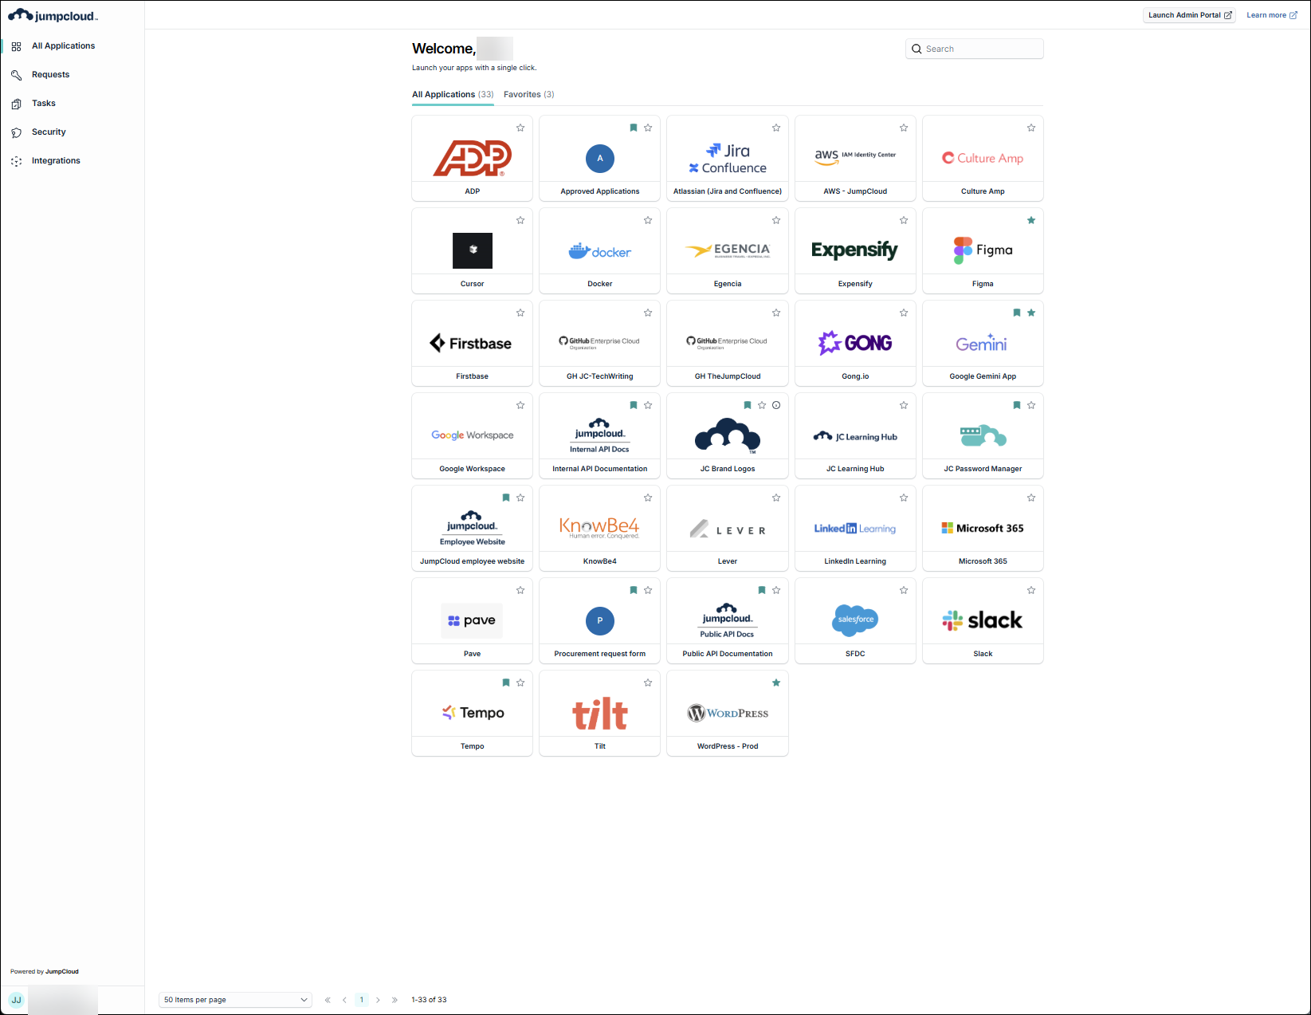This screenshot has height=1015, width=1311.
Task: Click the bookmark icon on JC Brand Logos card
Action: [x=748, y=405]
